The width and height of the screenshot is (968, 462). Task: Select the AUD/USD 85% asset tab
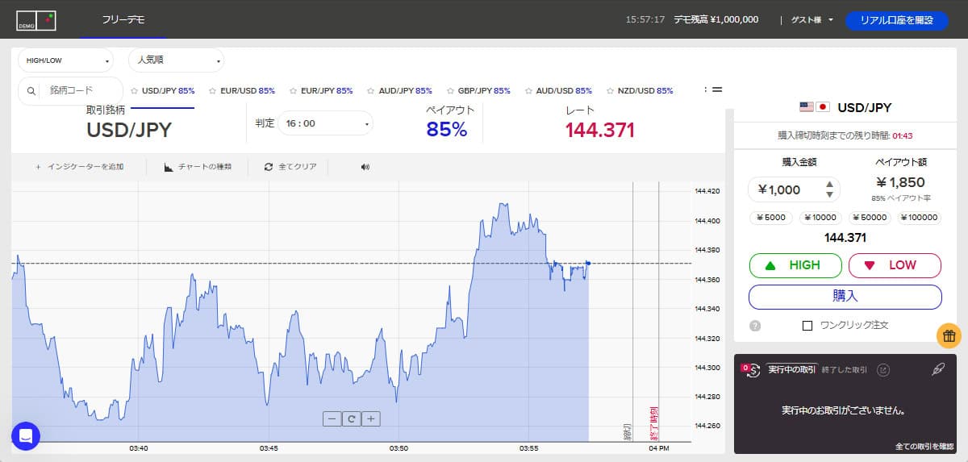558,91
